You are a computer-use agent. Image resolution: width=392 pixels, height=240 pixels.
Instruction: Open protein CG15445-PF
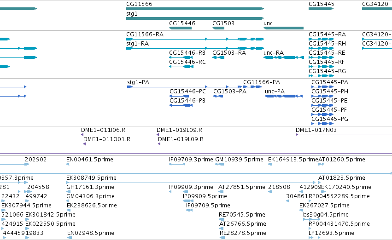click(329, 110)
